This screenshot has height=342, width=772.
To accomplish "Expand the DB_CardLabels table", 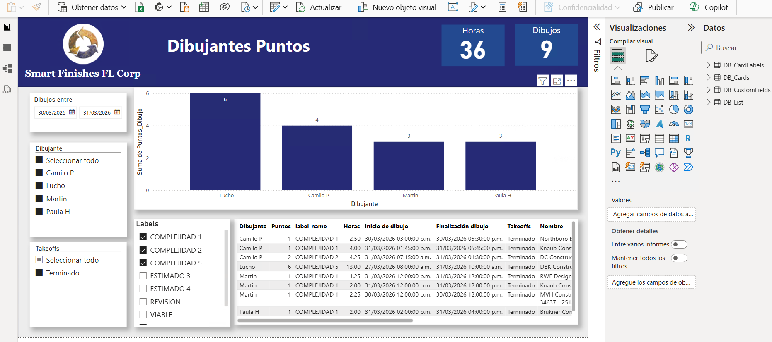I will click(709, 65).
